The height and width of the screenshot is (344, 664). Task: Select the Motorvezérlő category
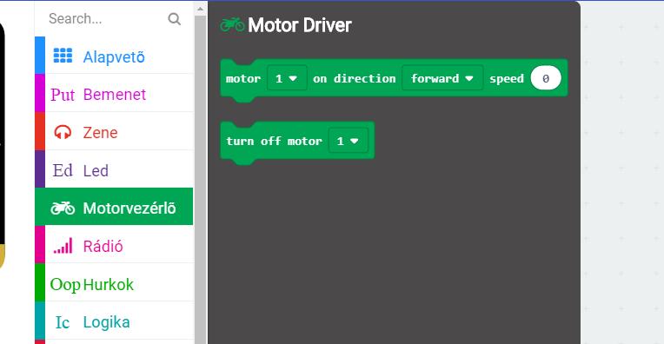click(x=115, y=207)
